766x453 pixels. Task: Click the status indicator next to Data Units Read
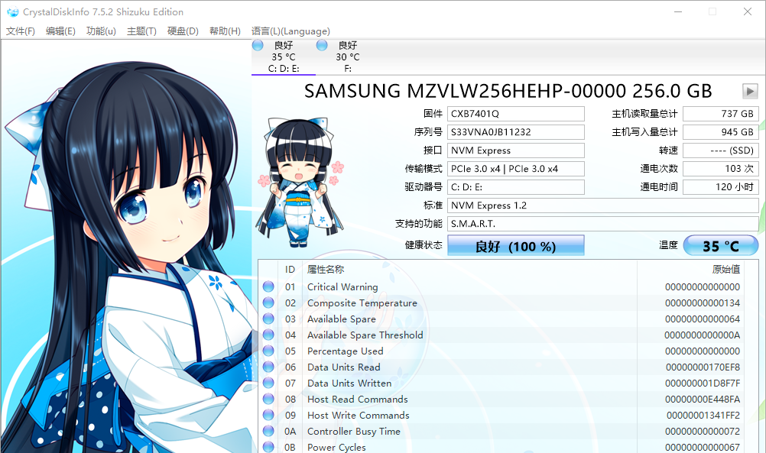pyautogui.click(x=268, y=367)
